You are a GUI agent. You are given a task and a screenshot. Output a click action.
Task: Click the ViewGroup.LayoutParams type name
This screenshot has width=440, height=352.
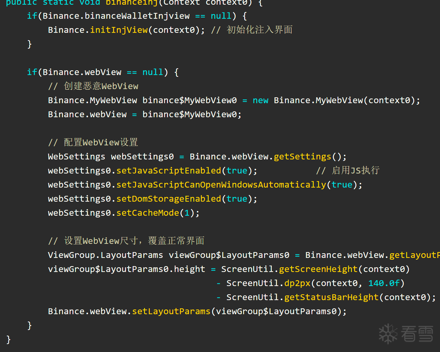click(105, 255)
